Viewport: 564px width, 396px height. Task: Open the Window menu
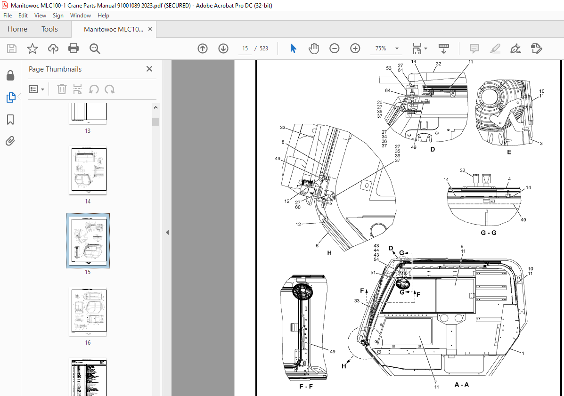pos(81,16)
